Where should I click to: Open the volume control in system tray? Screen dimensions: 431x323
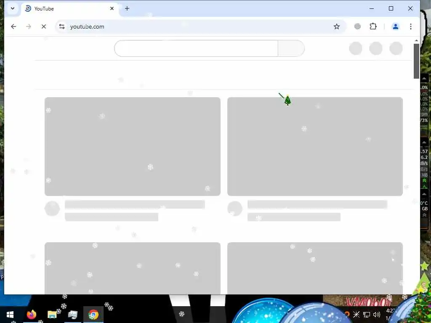pos(377,315)
